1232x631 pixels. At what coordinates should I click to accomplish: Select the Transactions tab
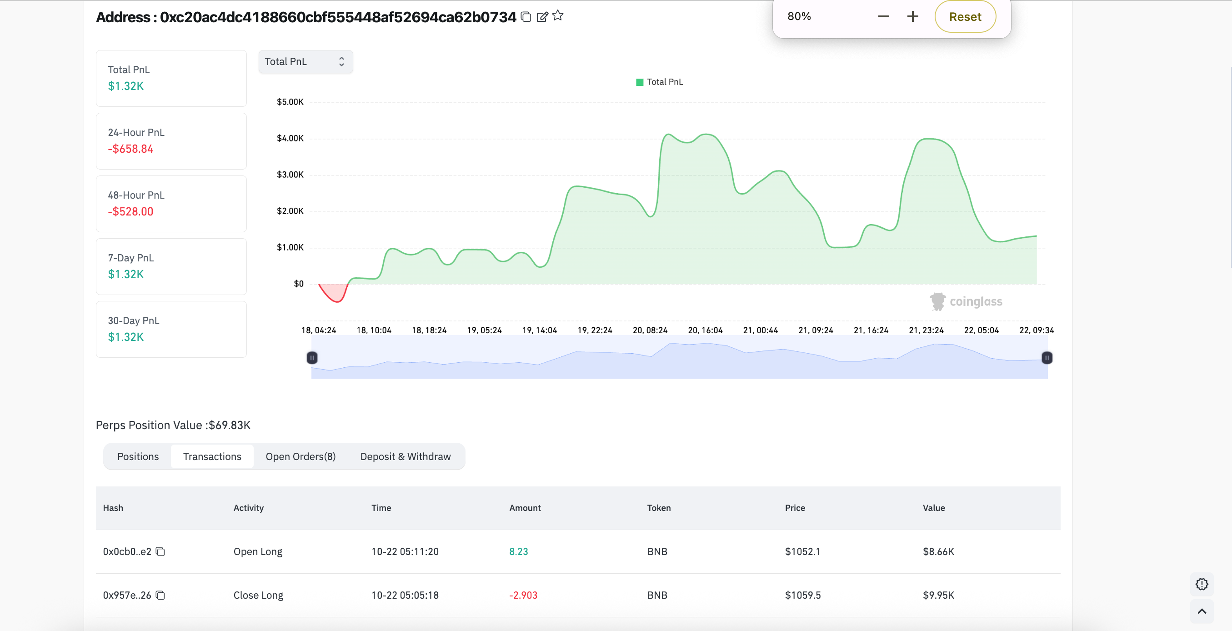212,456
